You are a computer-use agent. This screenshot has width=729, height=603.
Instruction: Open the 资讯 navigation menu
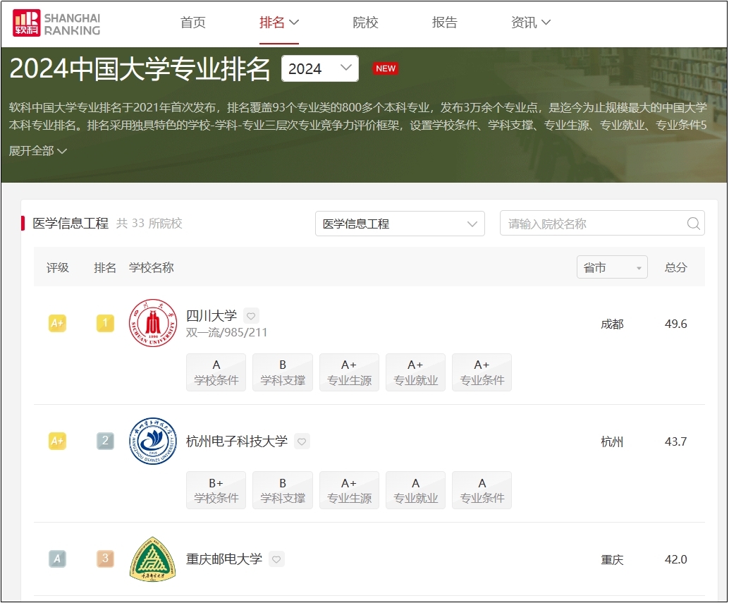530,23
